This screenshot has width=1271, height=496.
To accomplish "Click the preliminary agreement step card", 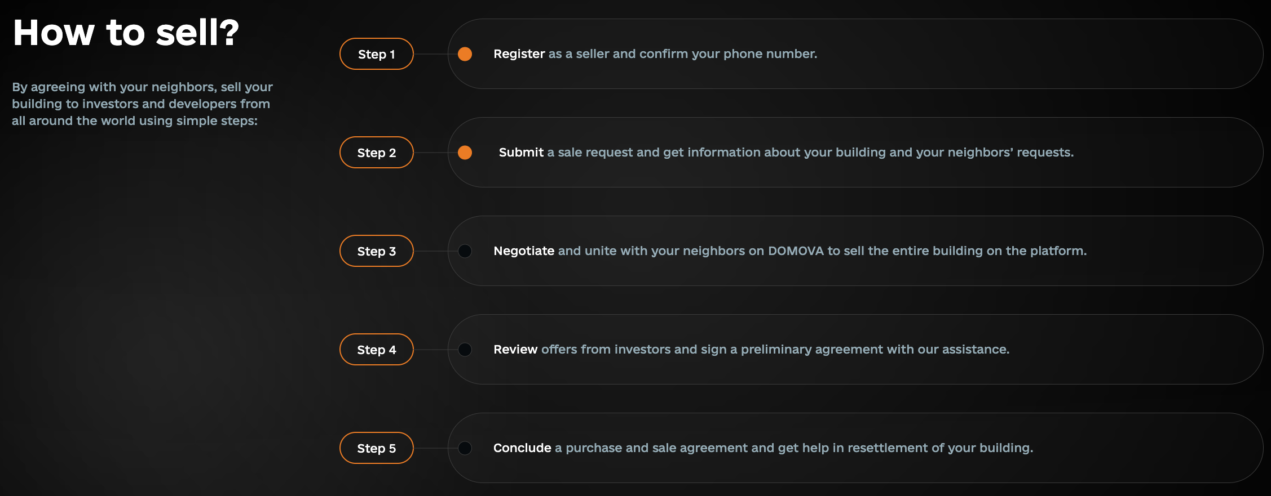I will [x=855, y=350].
